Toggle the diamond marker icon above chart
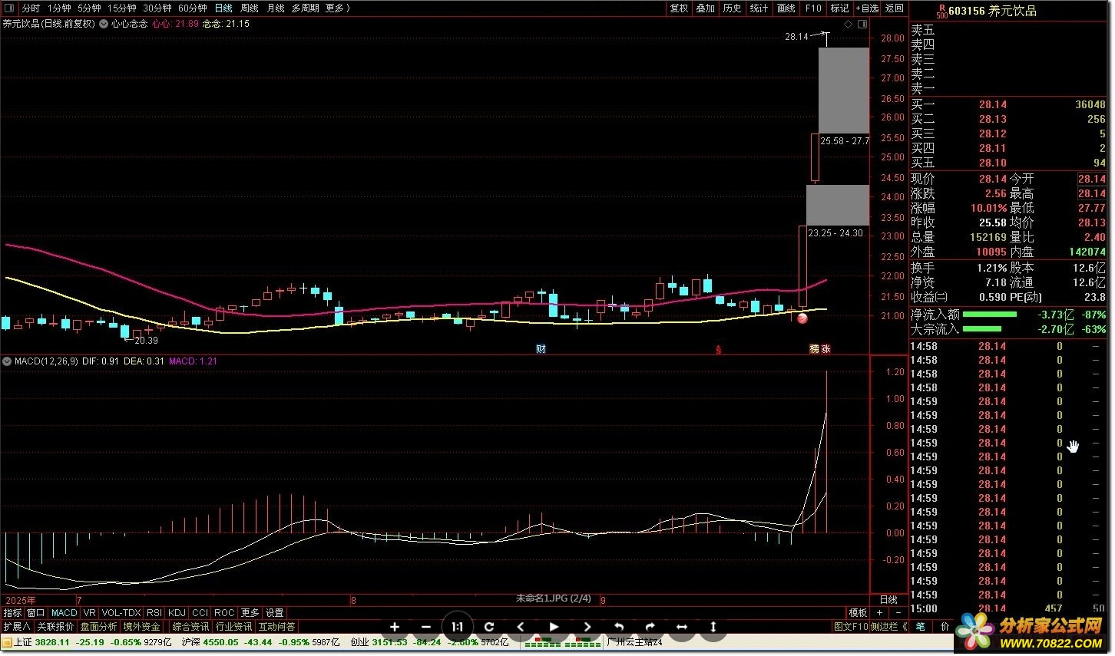 (x=849, y=24)
